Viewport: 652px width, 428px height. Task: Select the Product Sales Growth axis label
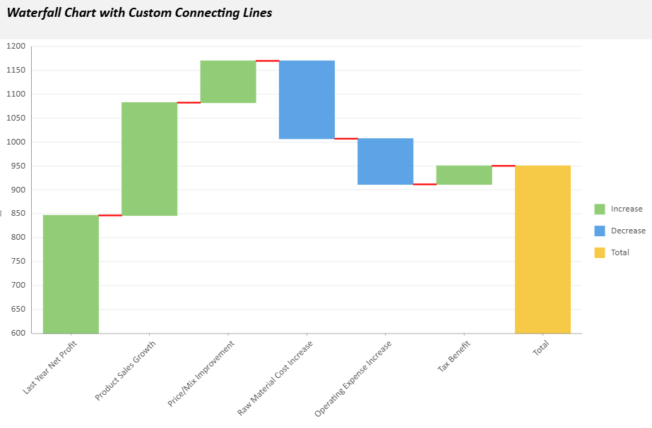click(x=126, y=371)
